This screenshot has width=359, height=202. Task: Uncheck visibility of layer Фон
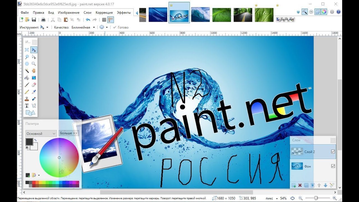point(333,166)
